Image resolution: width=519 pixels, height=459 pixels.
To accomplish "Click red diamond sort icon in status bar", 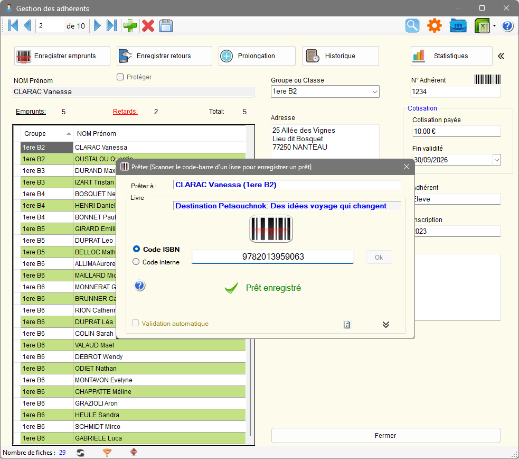I will [134, 452].
